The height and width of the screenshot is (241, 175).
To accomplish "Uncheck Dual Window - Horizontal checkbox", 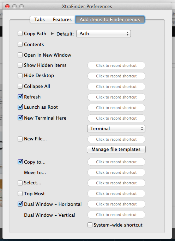I will [x=20, y=204].
